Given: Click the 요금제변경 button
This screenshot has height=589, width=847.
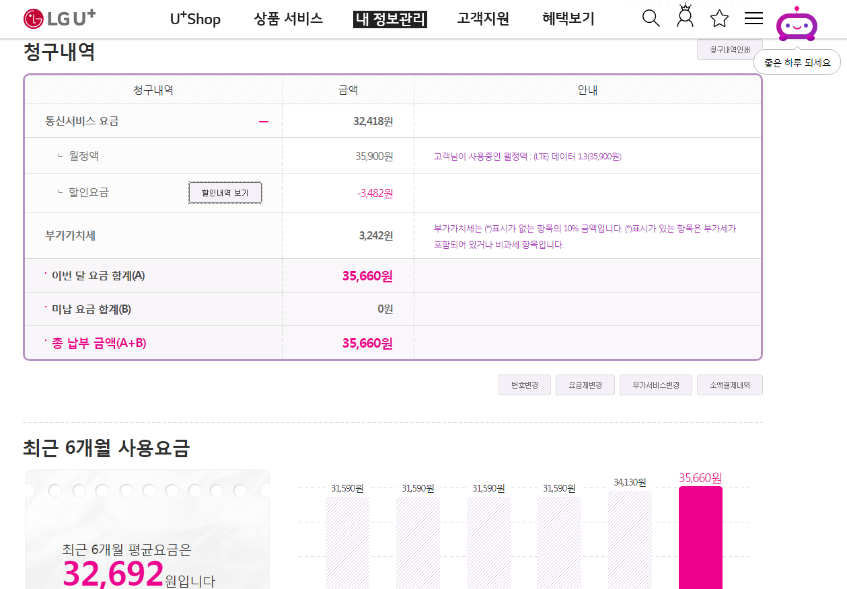Looking at the screenshot, I should click(585, 385).
